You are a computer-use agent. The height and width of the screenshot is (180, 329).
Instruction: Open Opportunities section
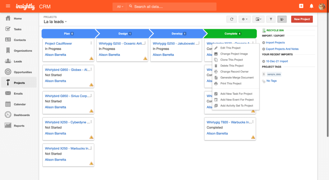click(x=23, y=72)
